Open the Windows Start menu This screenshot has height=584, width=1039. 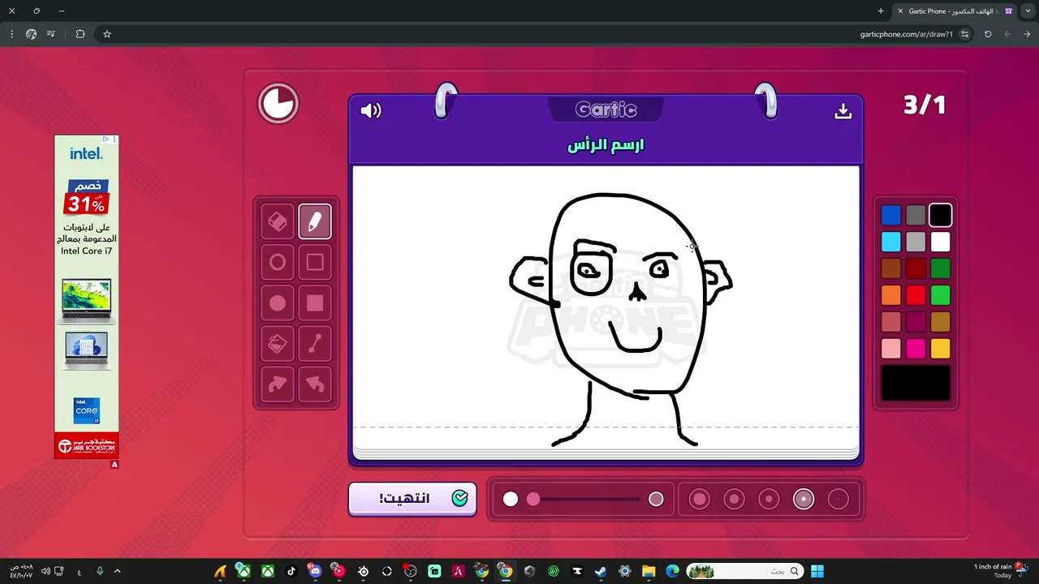817,571
